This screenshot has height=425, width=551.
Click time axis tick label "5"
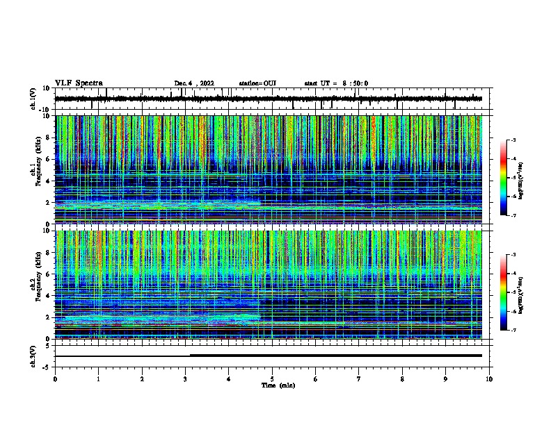tap(272, 379)
